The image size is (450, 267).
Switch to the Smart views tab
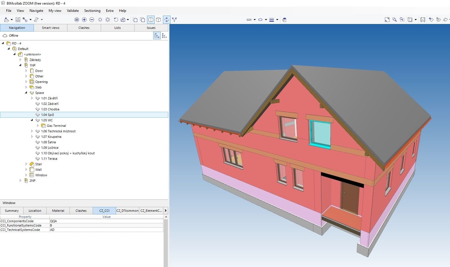click(50, 28)
